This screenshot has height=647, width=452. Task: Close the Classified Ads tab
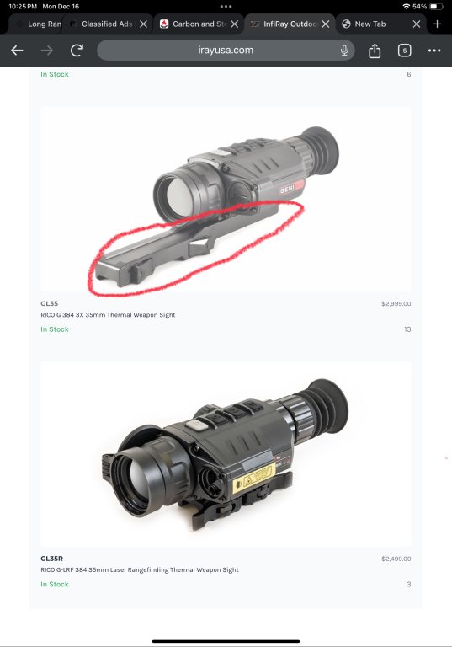(x=144, y=24)
